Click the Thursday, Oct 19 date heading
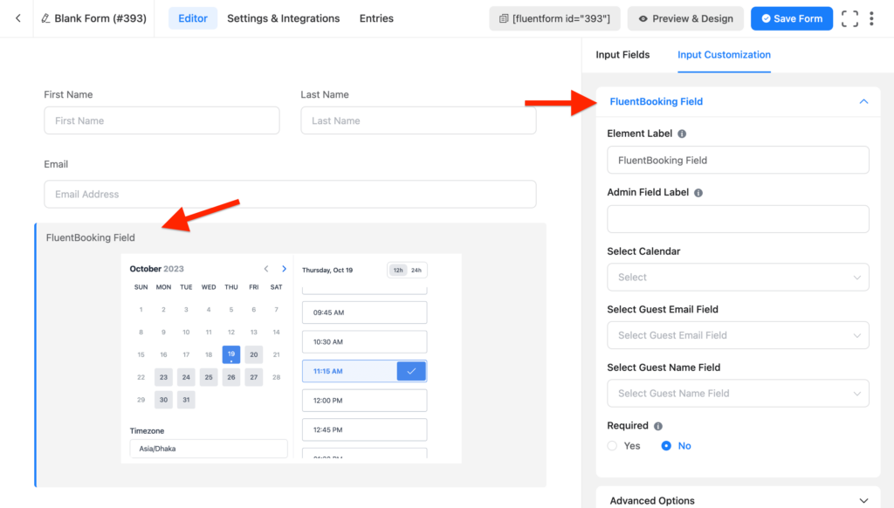The width and height of the screenshot is (894, 508). (x=327, y=271)
